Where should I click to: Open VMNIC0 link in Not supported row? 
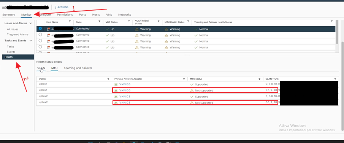[125, 90]
